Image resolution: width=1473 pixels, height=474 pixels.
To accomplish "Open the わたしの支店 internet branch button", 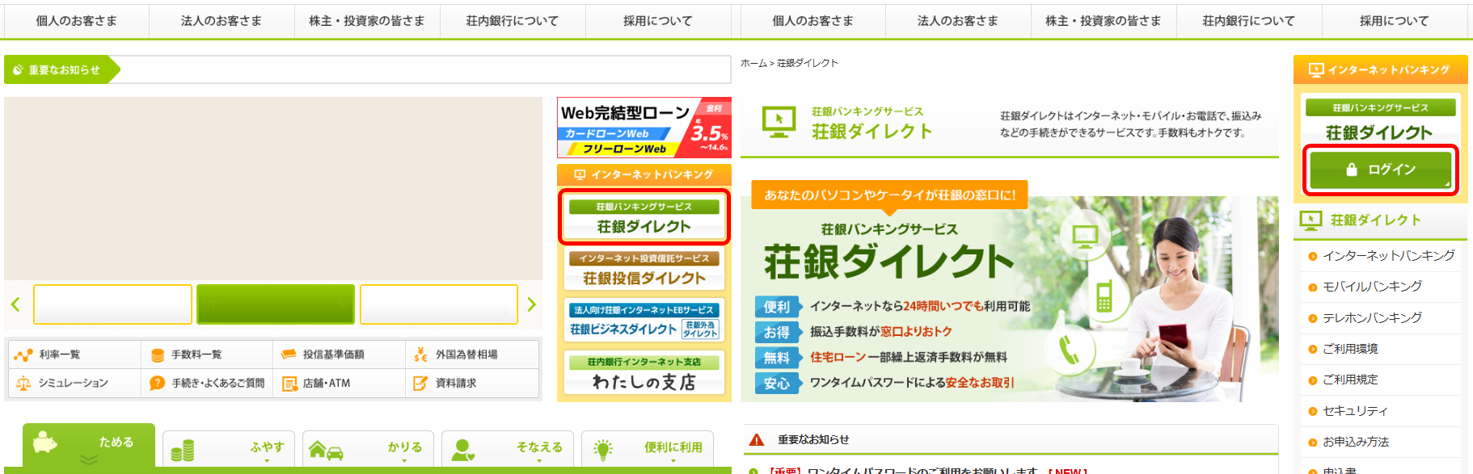I will click(644, 373).
